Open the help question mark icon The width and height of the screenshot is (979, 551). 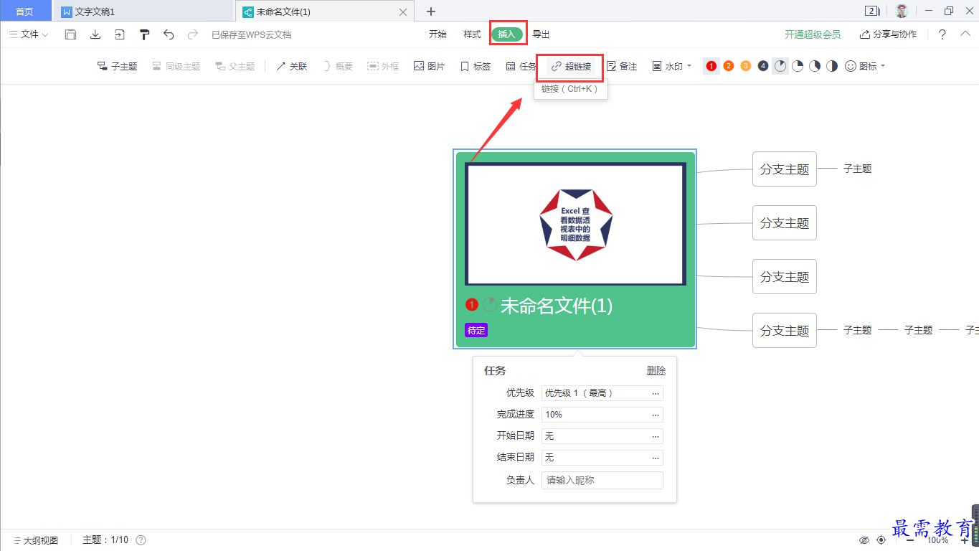942,34
